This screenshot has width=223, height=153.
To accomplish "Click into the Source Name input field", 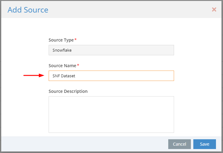I will (x=111, y=76).
